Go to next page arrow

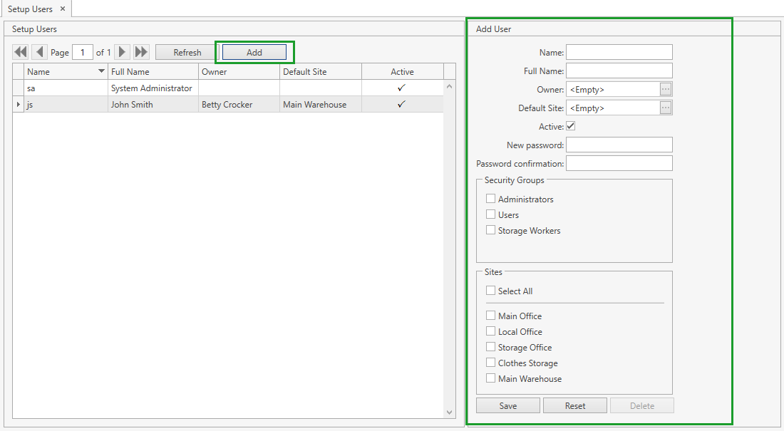pos(123,52)
